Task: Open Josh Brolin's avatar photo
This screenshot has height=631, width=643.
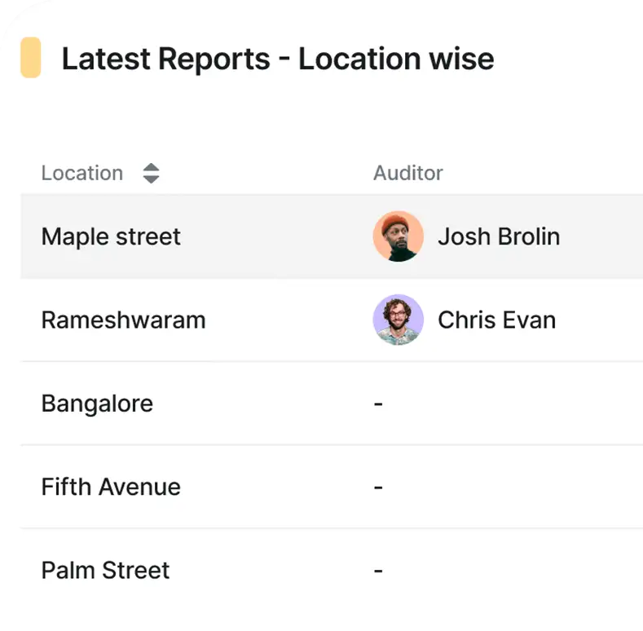Action: point(399,236)
